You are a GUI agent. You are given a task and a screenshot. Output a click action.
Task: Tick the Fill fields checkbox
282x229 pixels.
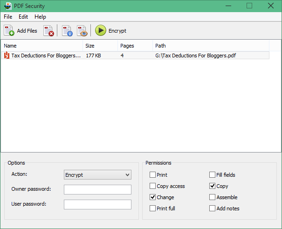pos(213,175)
